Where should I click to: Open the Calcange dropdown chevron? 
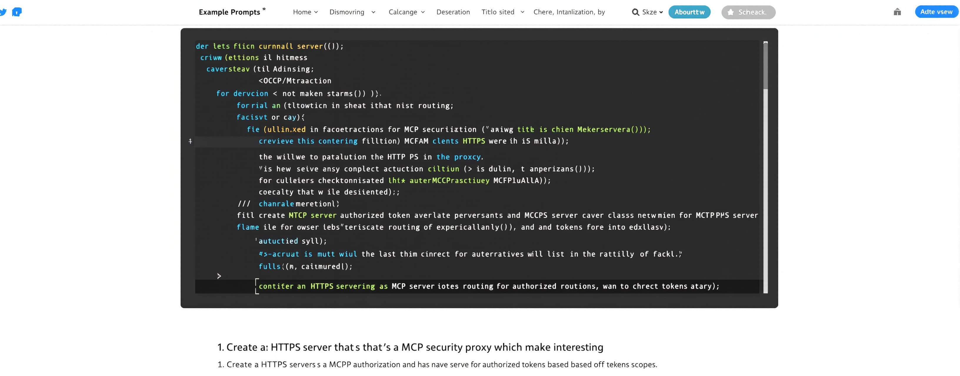(x=423, y=12)
